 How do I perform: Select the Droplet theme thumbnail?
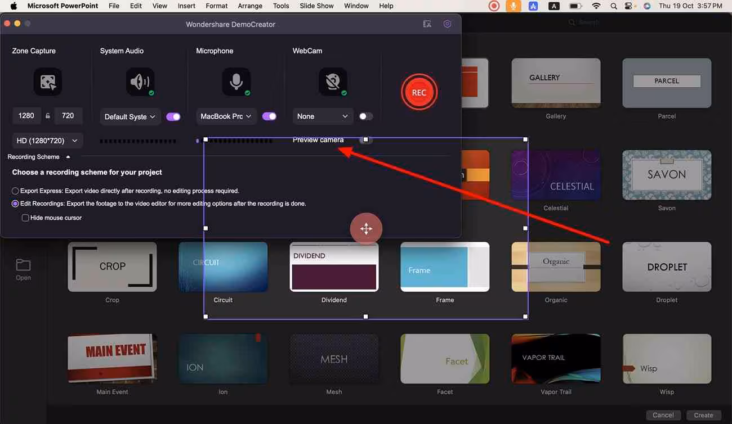pos(667,267)
